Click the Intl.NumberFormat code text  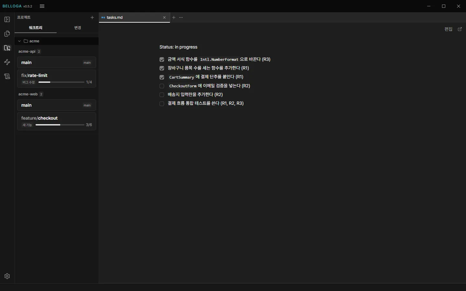[x=219, y=59]
